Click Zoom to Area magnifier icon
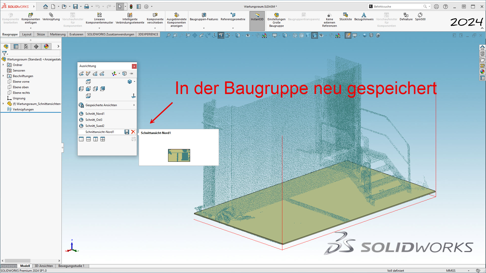Viewport: 486px width, 273px height. click(175, 35)
